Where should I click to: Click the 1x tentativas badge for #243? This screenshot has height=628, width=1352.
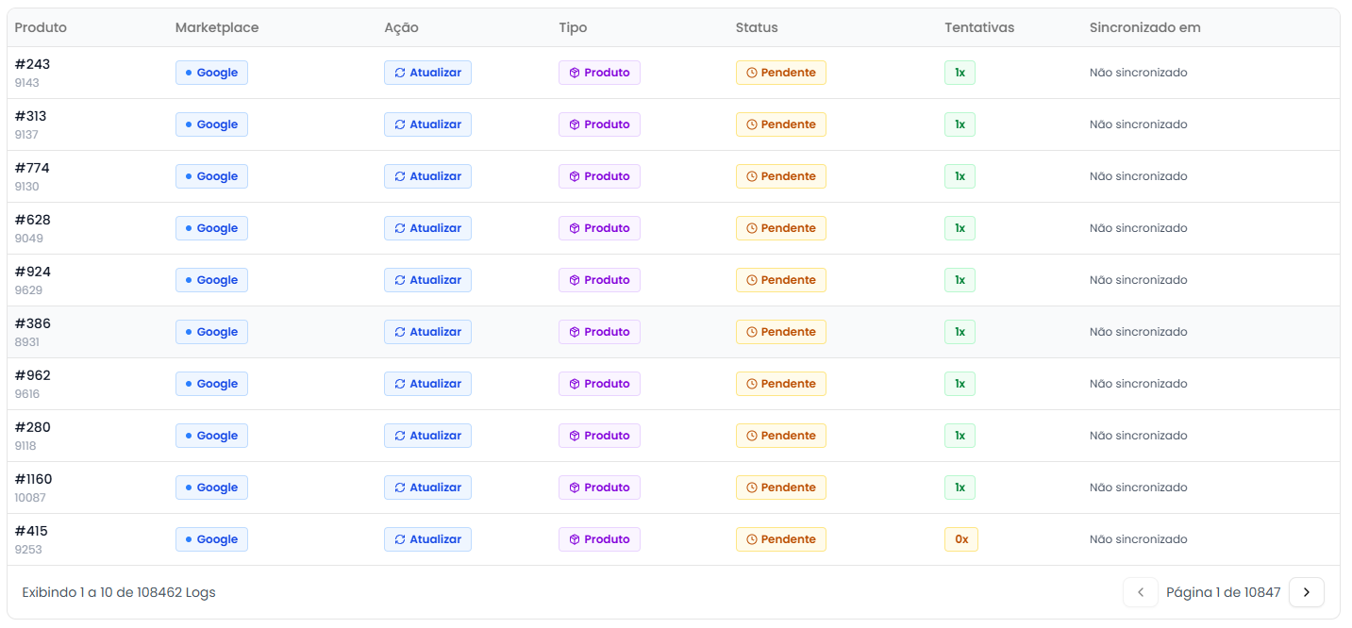(960, 73)
